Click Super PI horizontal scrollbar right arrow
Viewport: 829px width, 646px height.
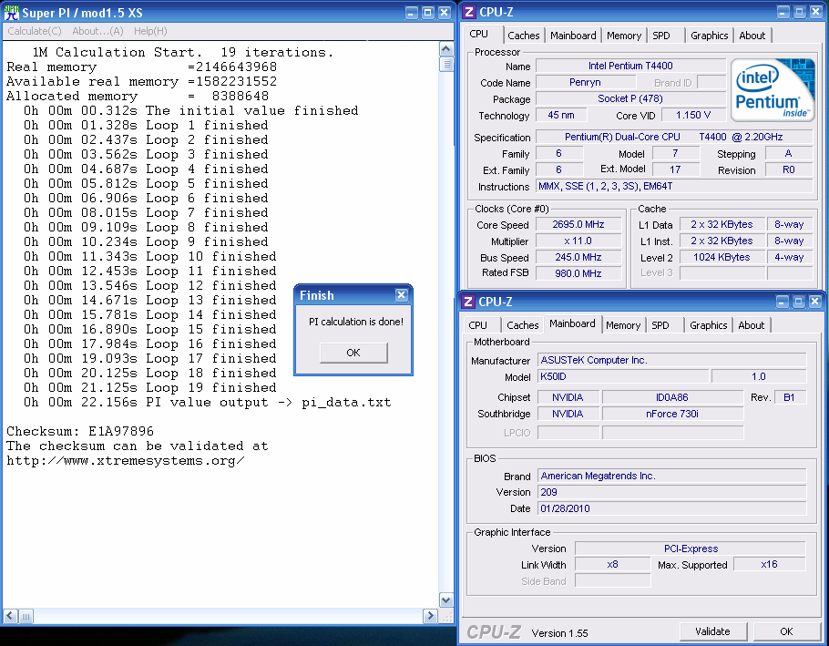click(430, 616)
